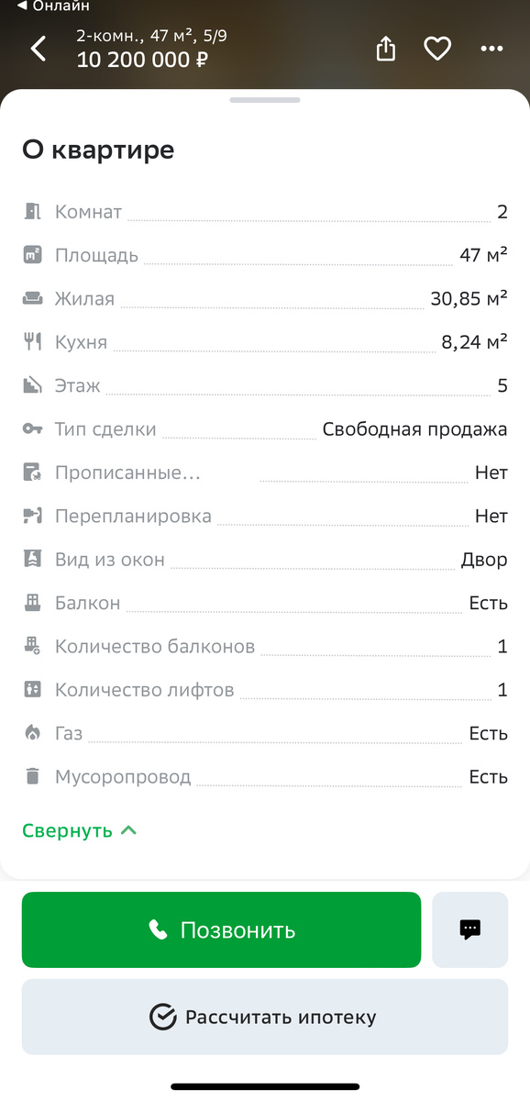530x1101 pixels.
Task: Tap the share icon in the top bar
Action: [x=385, y=49]
